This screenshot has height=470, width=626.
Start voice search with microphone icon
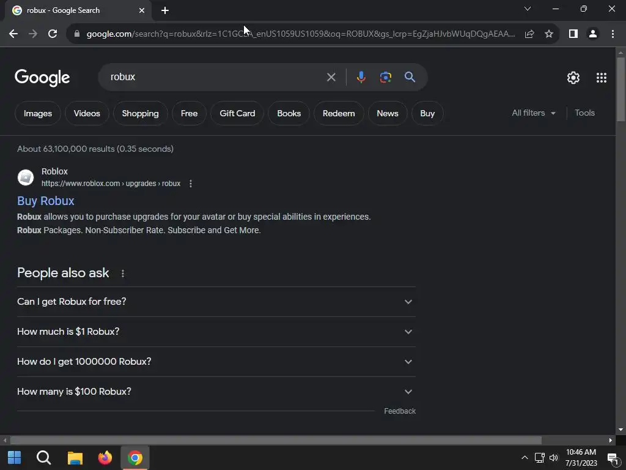pyautogui.click(x=361, y=77)
